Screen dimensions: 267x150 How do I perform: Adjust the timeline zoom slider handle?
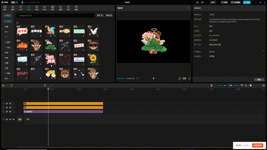click(251, 85)
